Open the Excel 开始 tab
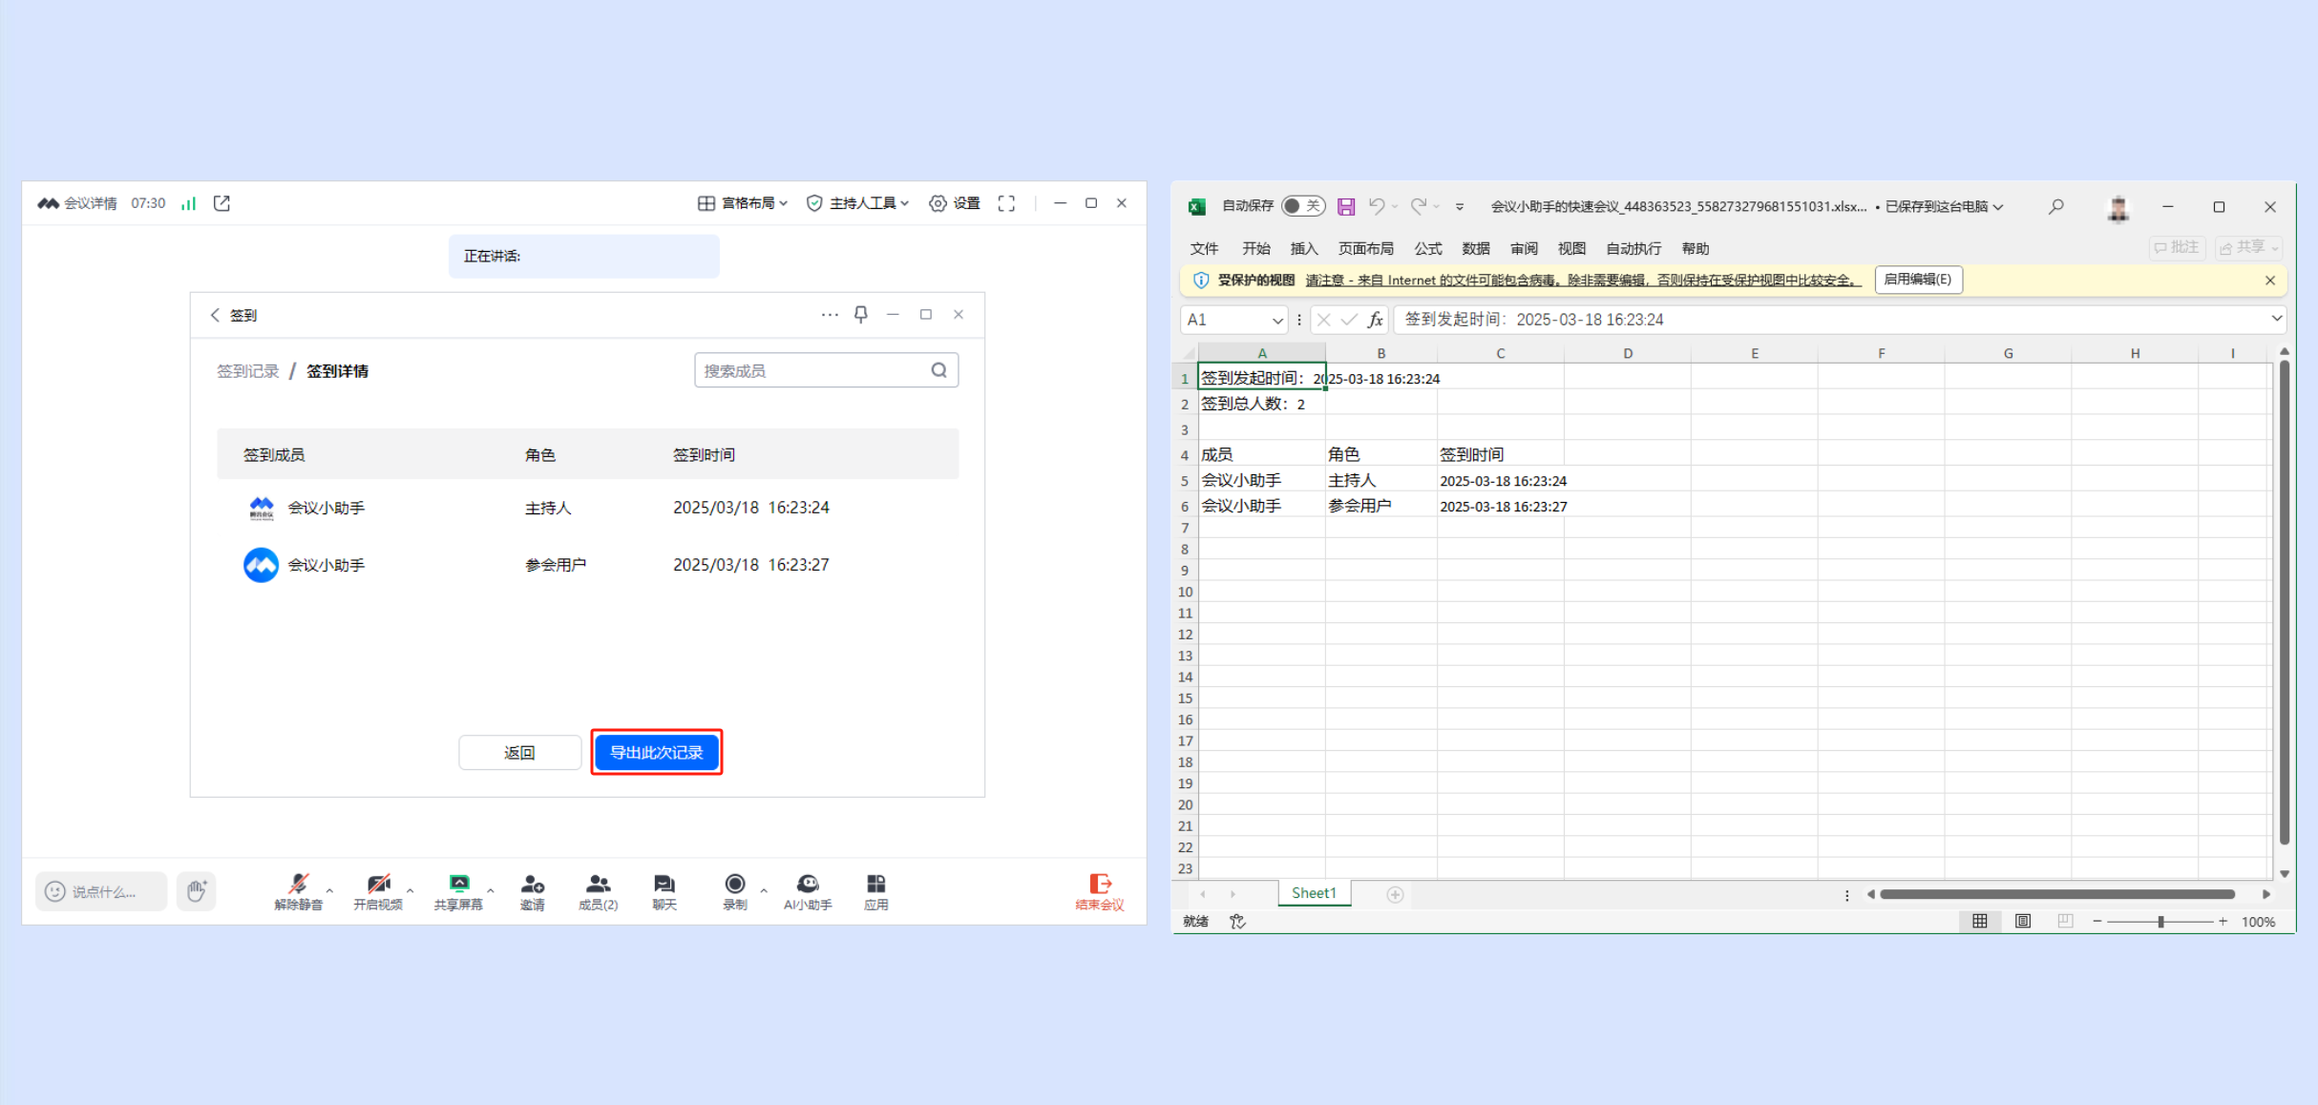Viewport: 2318px width, 1105px height. [x=1255, y=248]
